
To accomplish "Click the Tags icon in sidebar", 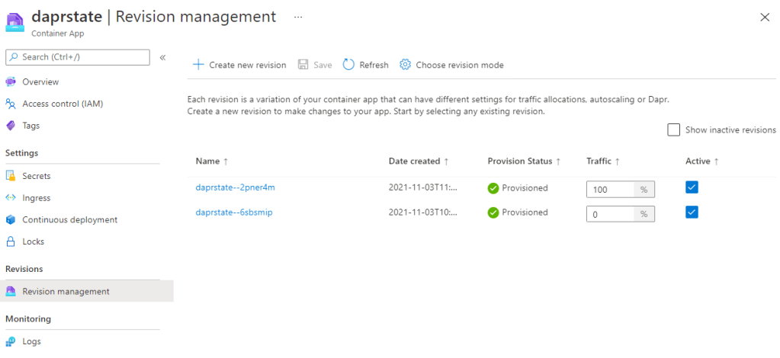I will pyautogui.click(x=11, y=126).
